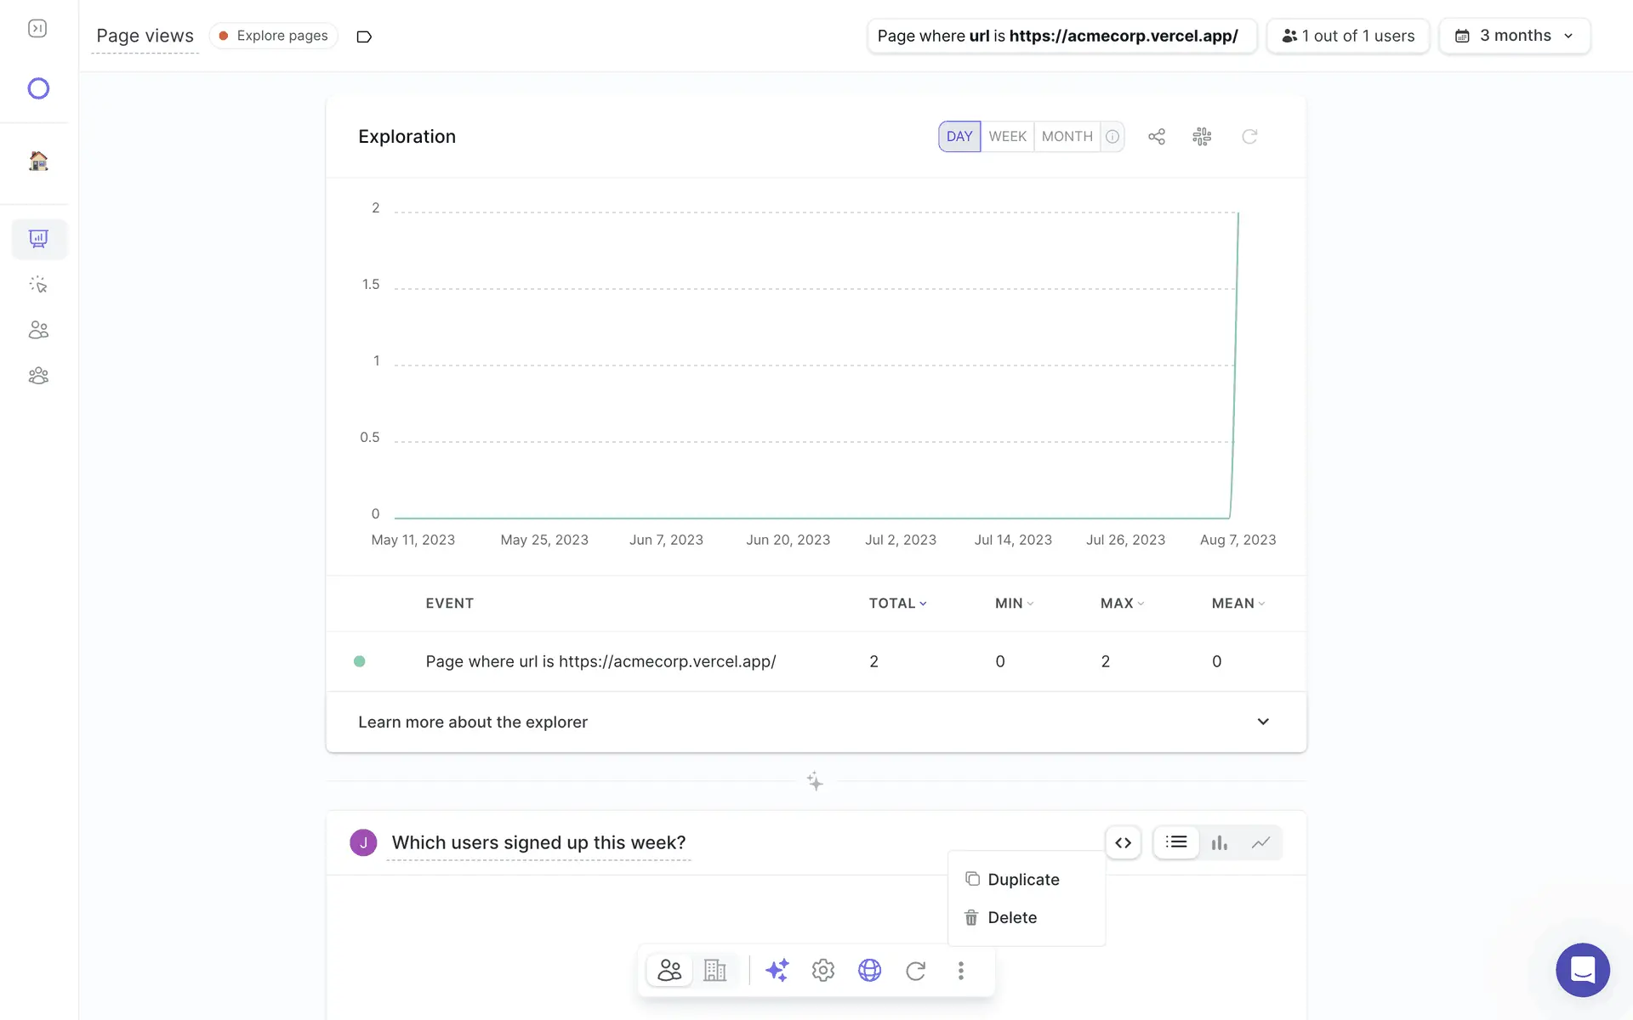The image size is (1633, 1020).
Task: Click the code view brackets icon
Action: pos(1123,842)
